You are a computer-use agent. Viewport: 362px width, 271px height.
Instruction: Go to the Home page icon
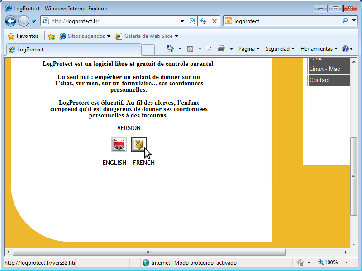170,49
